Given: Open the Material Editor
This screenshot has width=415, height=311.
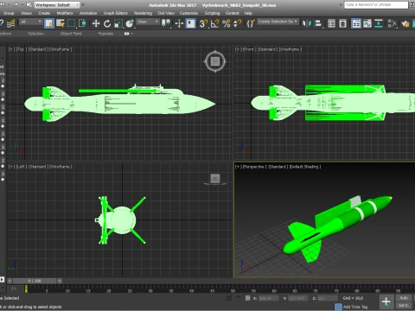Looking at the screenshot, I should [x=393, y=23].
